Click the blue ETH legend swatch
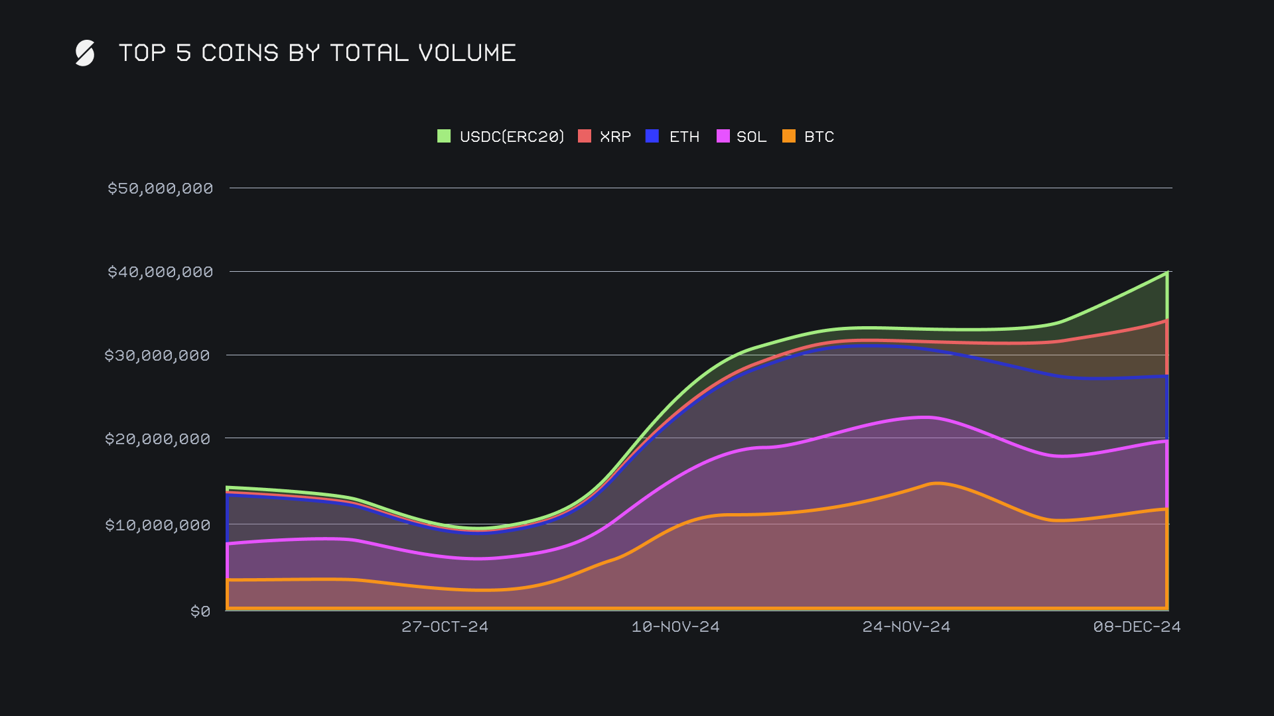Viewport: 1274px width, 716px height. click(x=652, y=136)
